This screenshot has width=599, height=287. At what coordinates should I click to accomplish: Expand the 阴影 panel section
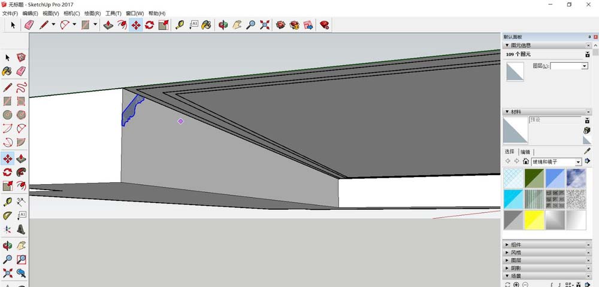(515, 268)
